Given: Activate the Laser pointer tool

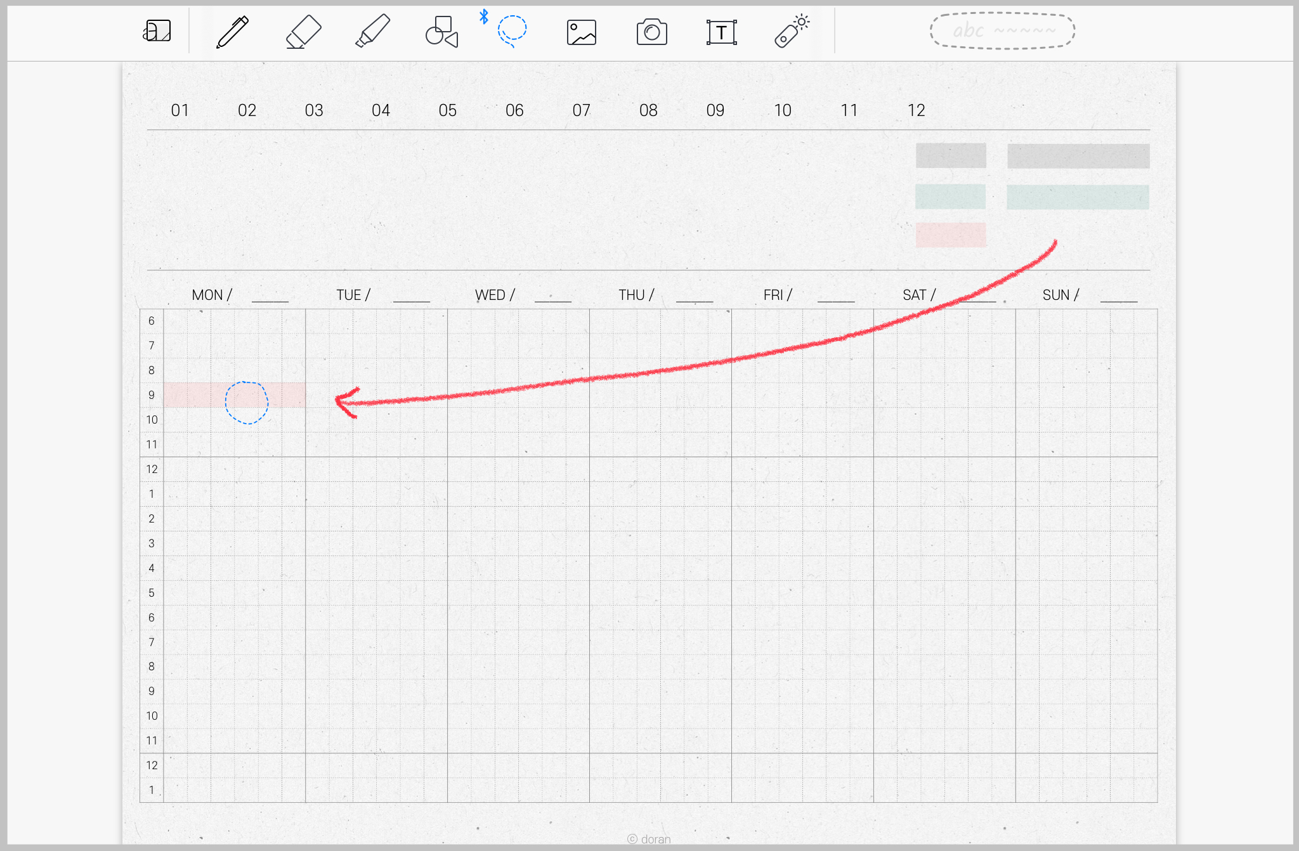Looking at the screenshot, I should [x=791, y=32].
